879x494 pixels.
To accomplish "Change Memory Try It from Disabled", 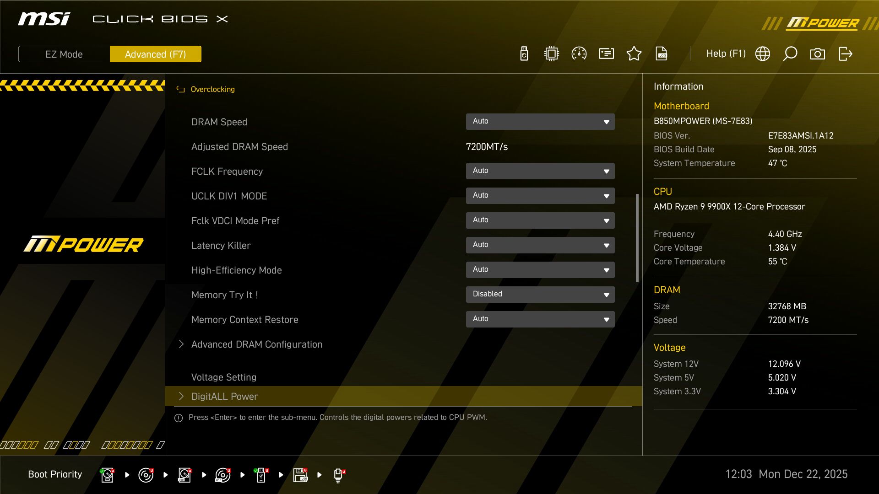I will click(540, 294).
